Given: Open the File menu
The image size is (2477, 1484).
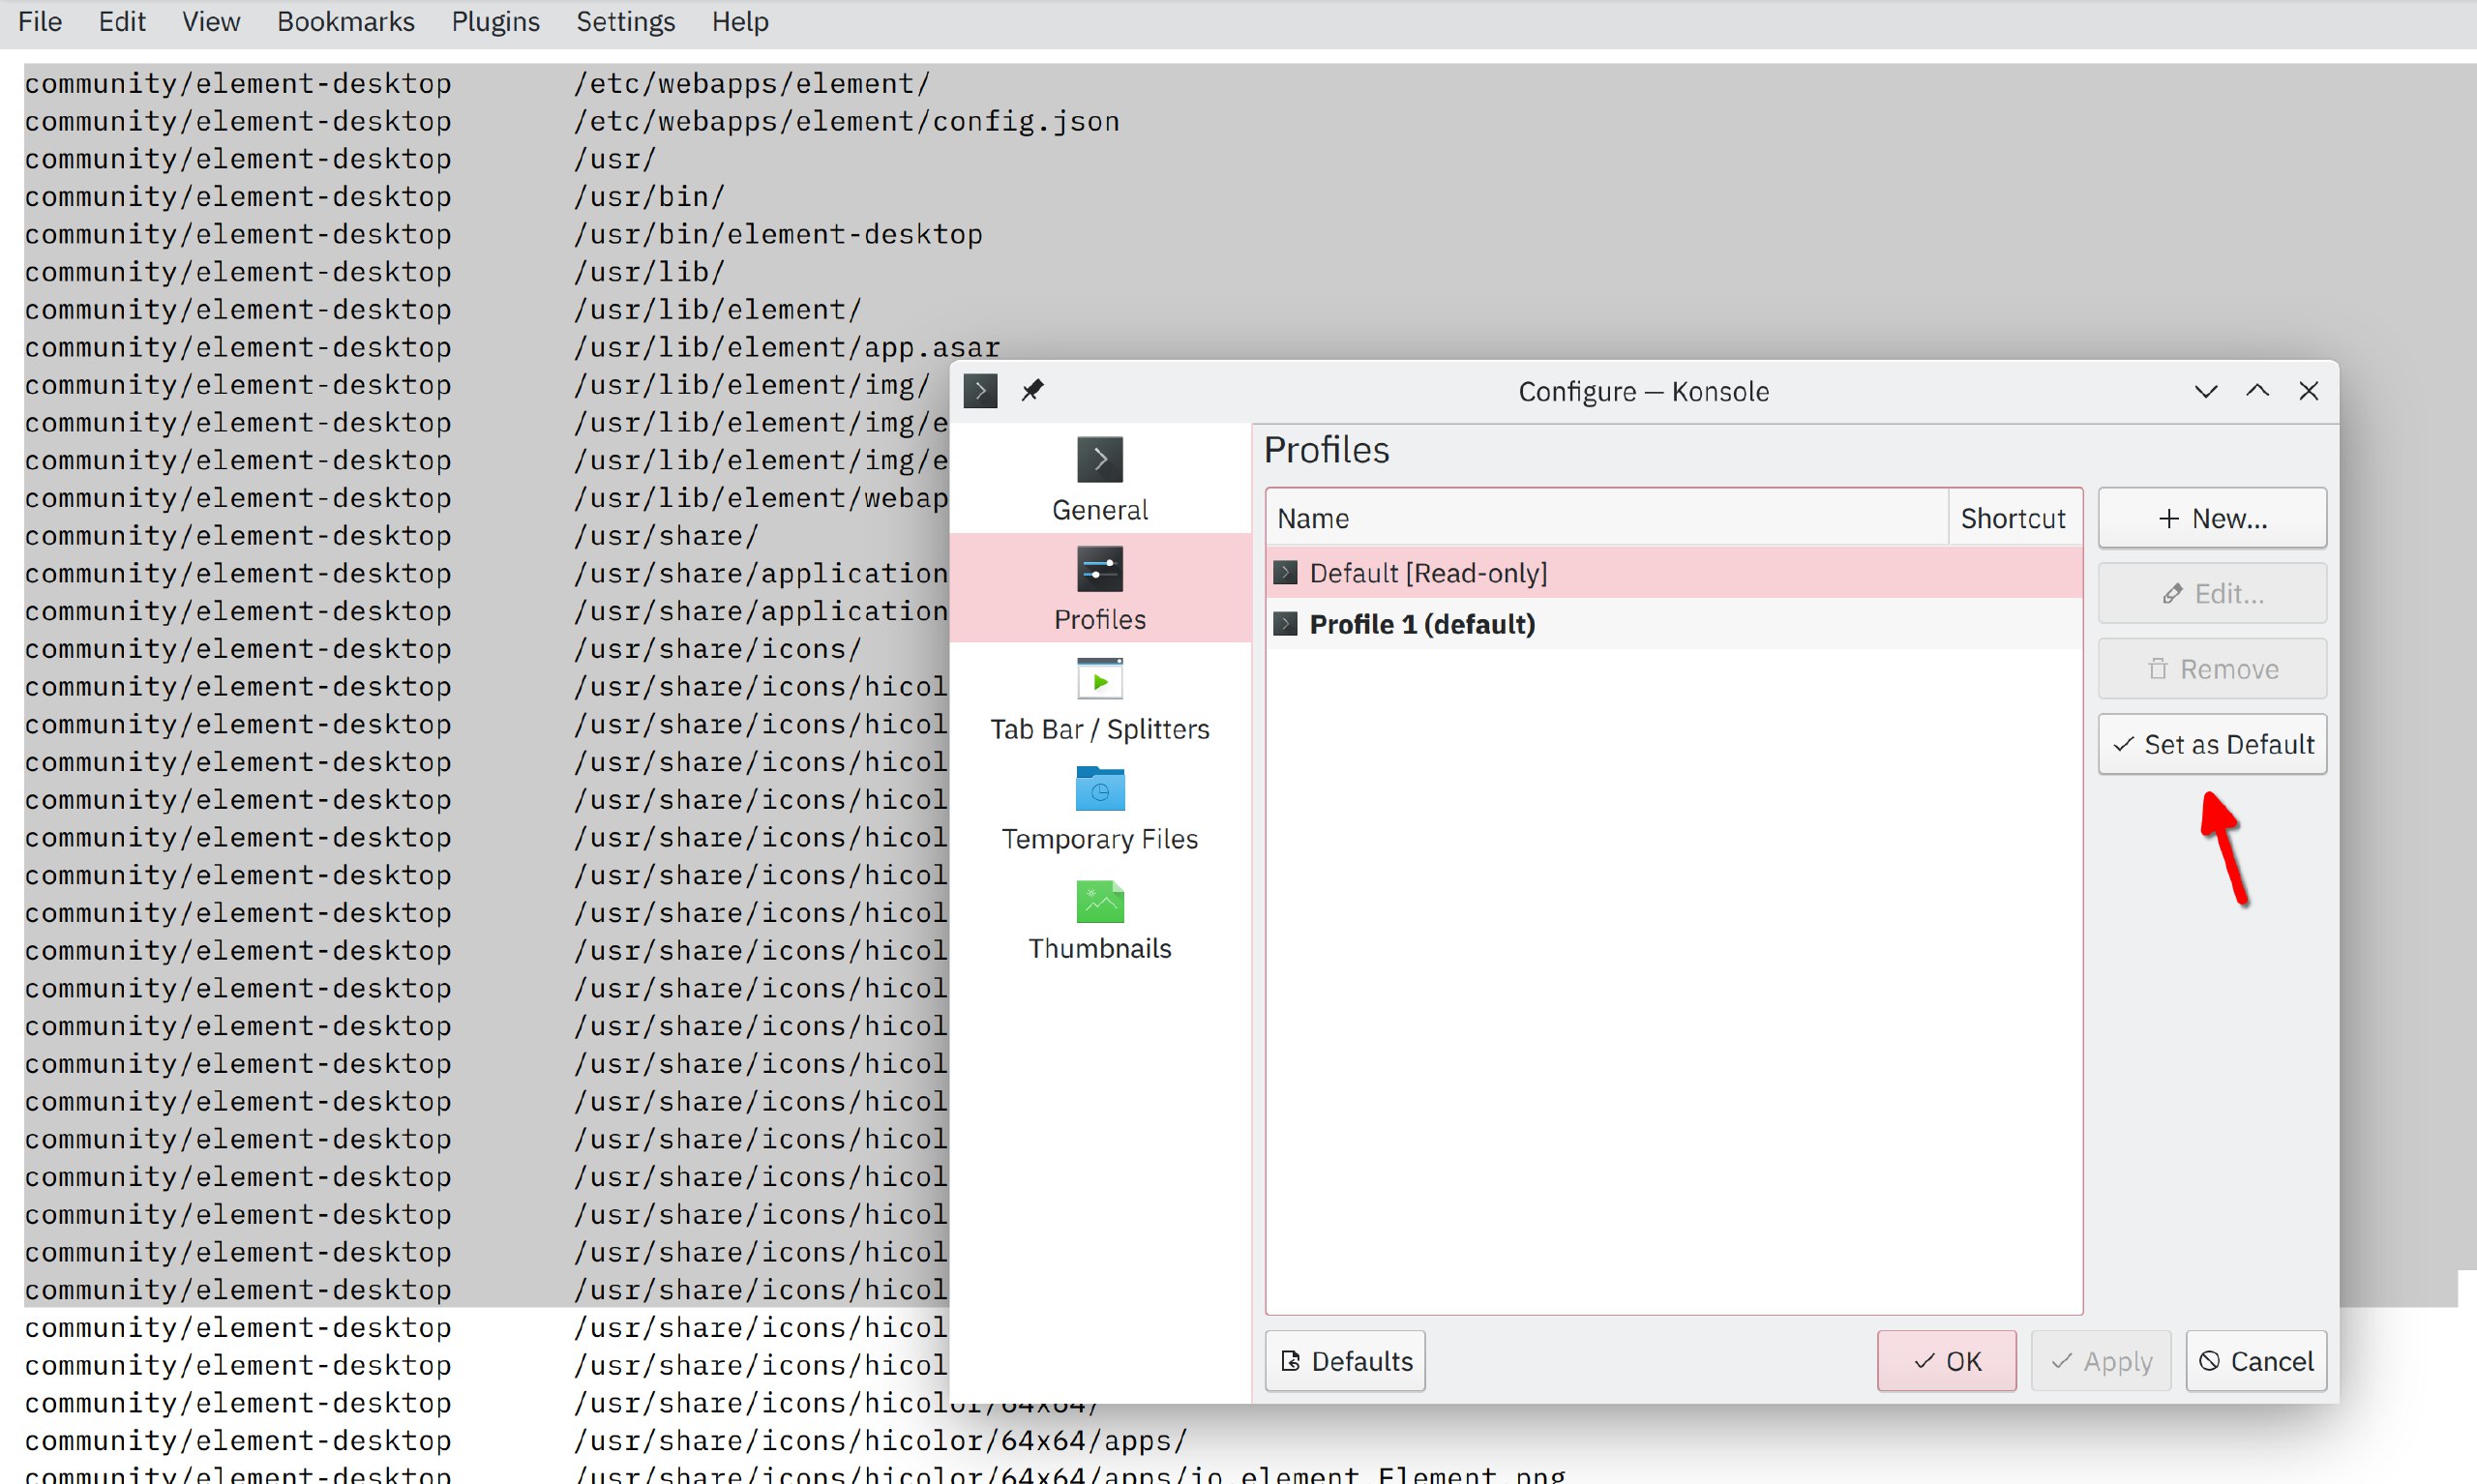Looking at the screenshot, I should [40, 22].
